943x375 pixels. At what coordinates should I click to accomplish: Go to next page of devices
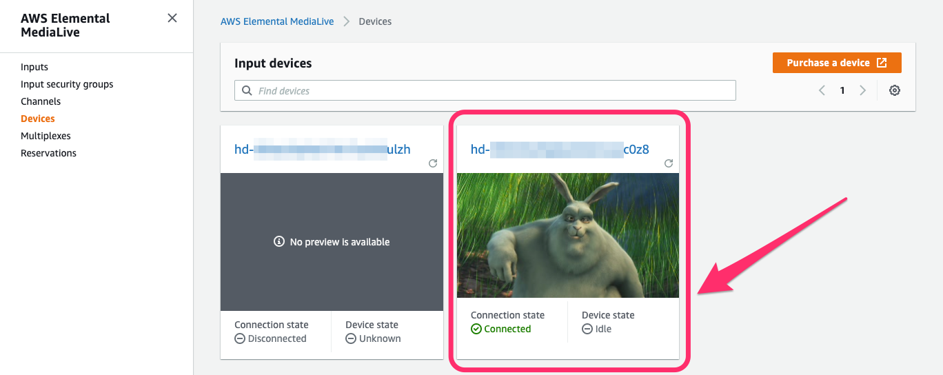[x=862, y=90]
